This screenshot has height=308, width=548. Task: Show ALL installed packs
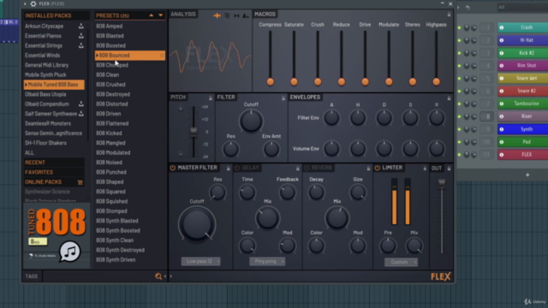click(x=30, y=152)
